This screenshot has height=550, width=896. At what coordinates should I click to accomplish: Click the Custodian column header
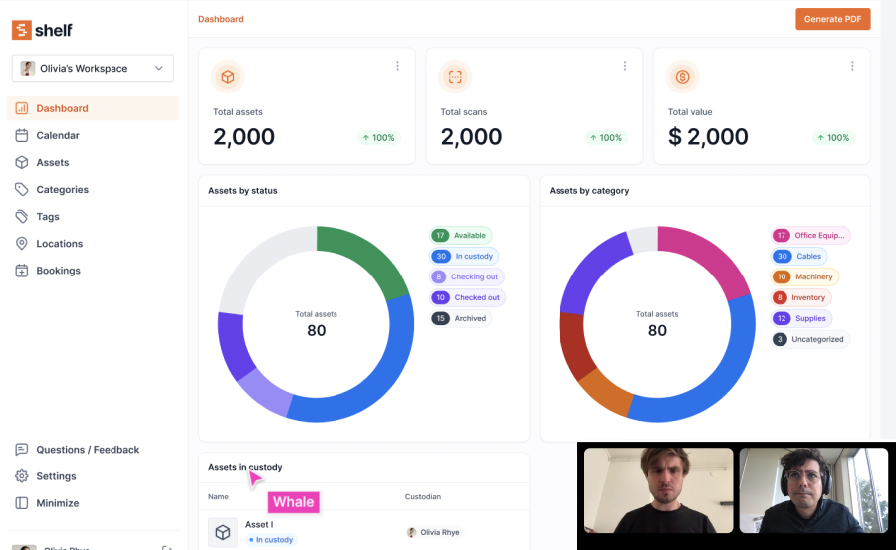(423, 497)
